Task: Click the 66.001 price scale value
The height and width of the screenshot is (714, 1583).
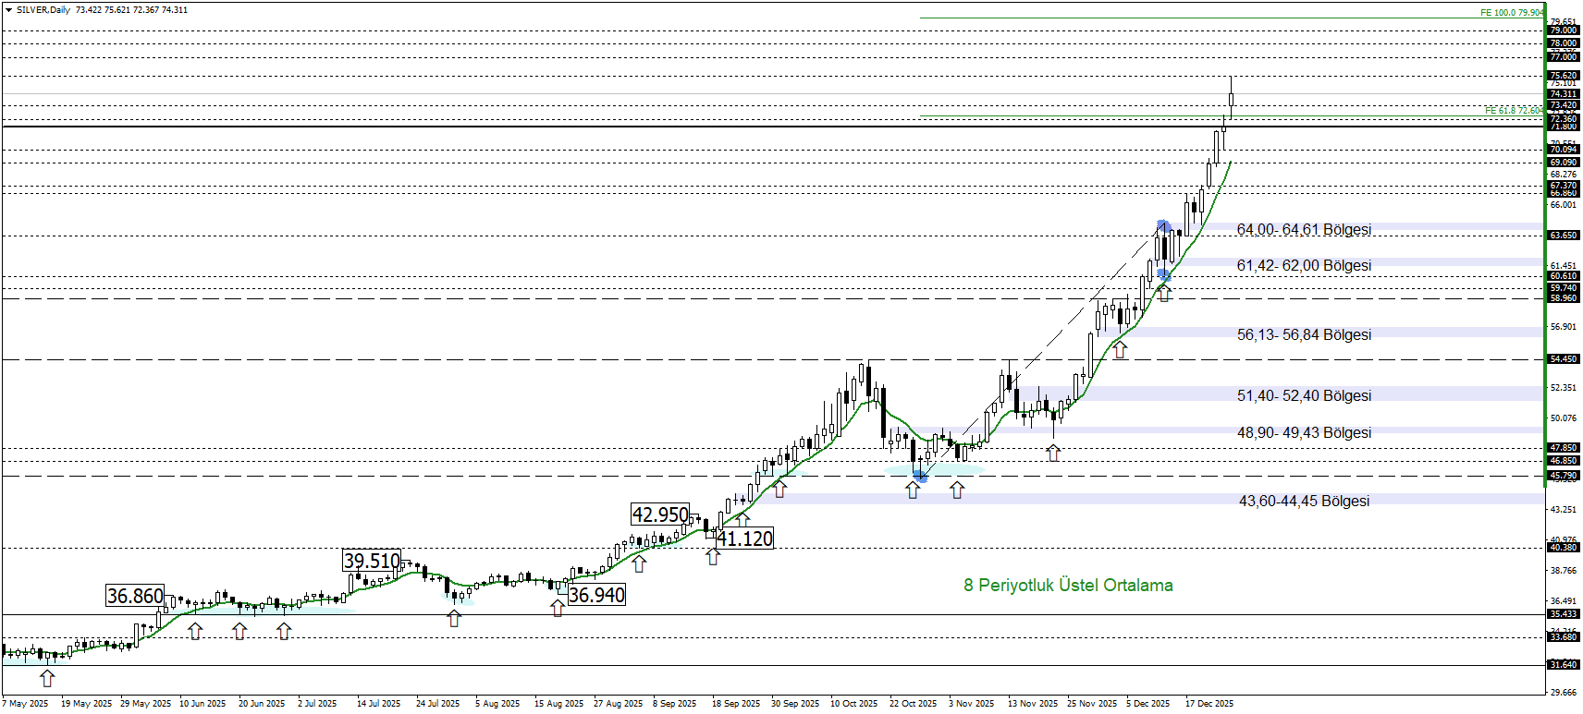Action: [1564, 204]
